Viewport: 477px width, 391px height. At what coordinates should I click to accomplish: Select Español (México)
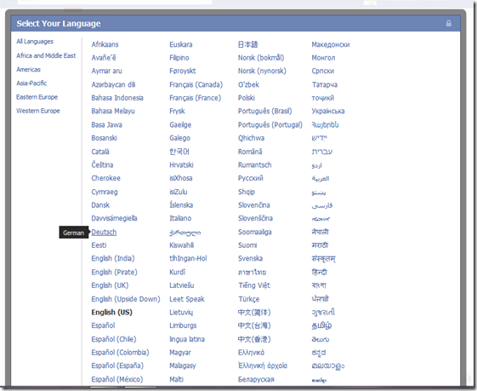117,379
